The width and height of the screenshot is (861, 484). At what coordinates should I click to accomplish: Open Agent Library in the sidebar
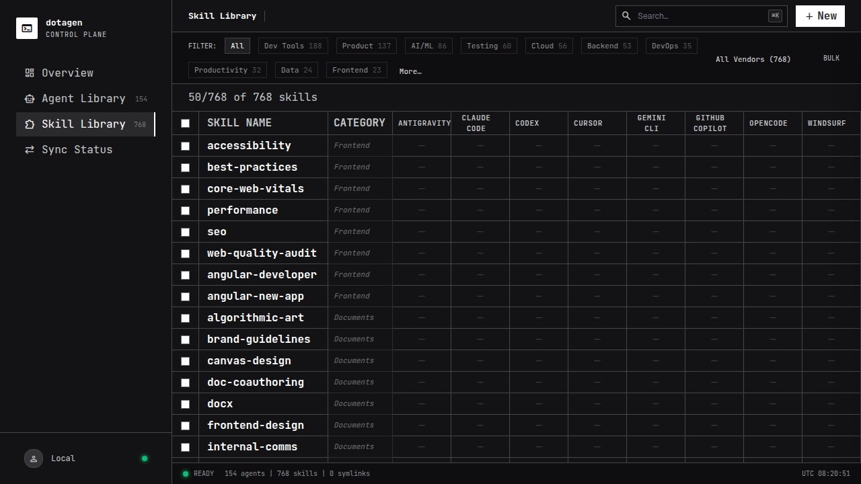click(x=86, y=98)
